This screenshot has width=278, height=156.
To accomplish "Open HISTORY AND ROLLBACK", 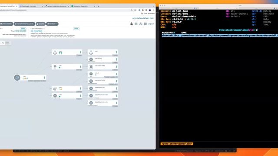I will [x=24, y=24].
